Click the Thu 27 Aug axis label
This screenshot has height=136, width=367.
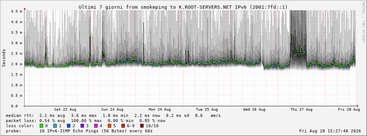pos(301,110)
